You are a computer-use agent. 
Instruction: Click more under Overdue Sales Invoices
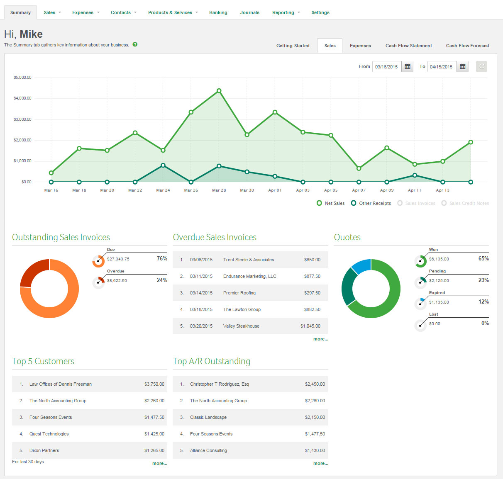(x=320, y=339)
